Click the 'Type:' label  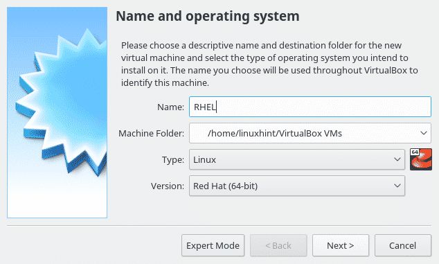173,160
